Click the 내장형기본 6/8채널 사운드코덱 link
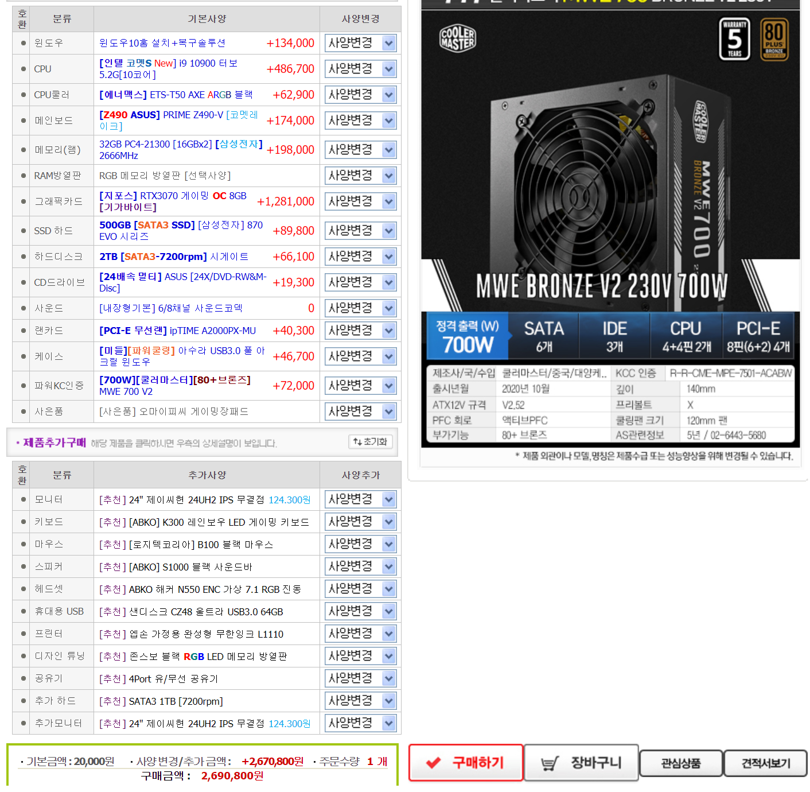Screen dimensions: 810x792 [x=170, y=308]
